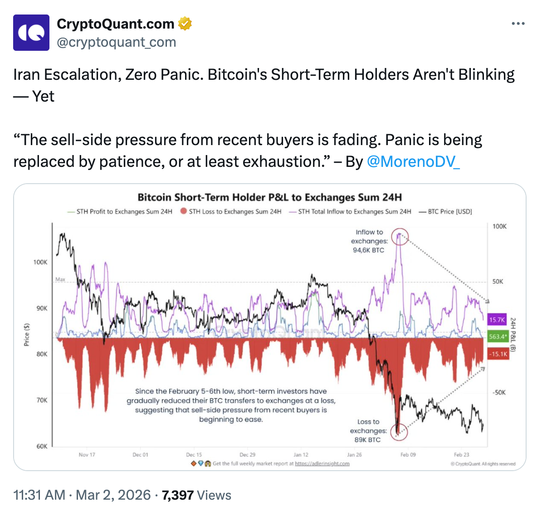Open the @MorenoDV_ mention link
The height and width of the screenshot is (516, 537).
click(413, 161)
